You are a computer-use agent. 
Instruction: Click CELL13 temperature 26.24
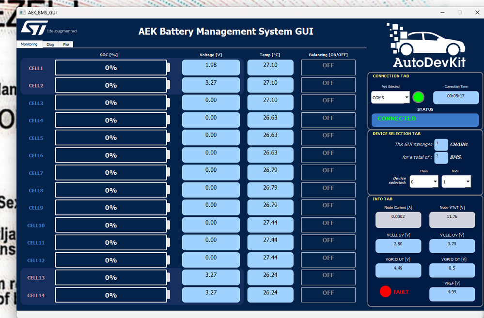click(x=270, y=277)
